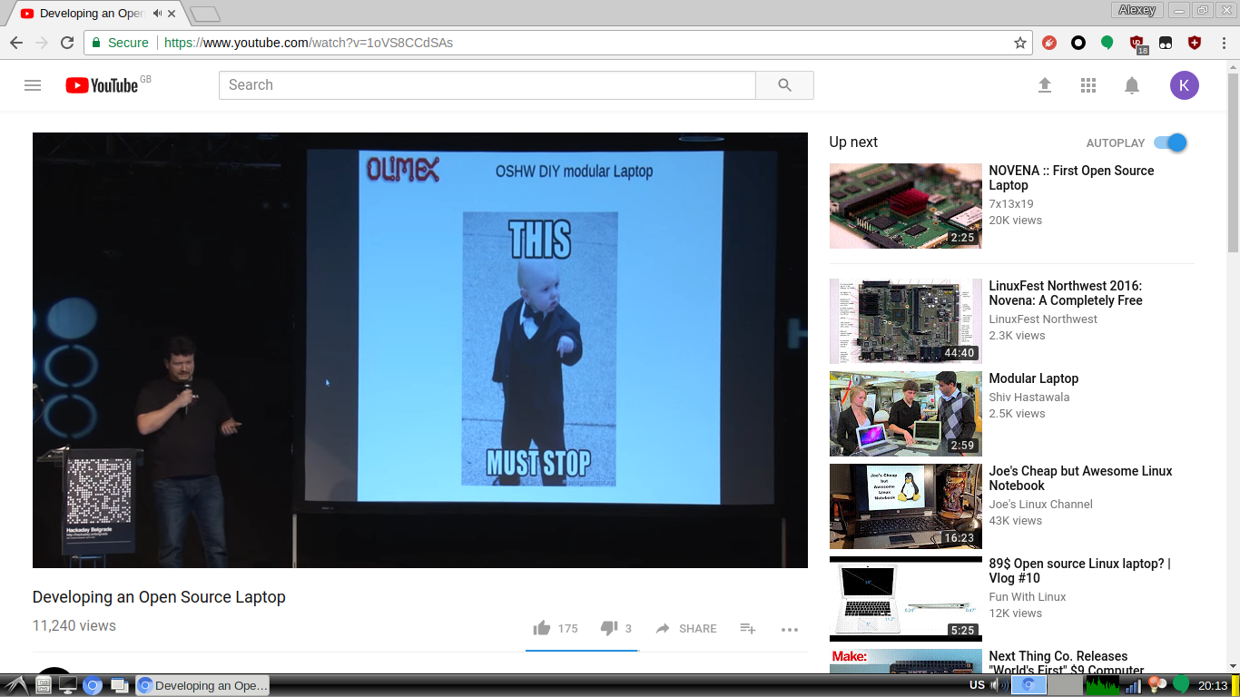Reload the page with refresh icon
This screenshot has height=697, width=1240.
coord(67,43)
